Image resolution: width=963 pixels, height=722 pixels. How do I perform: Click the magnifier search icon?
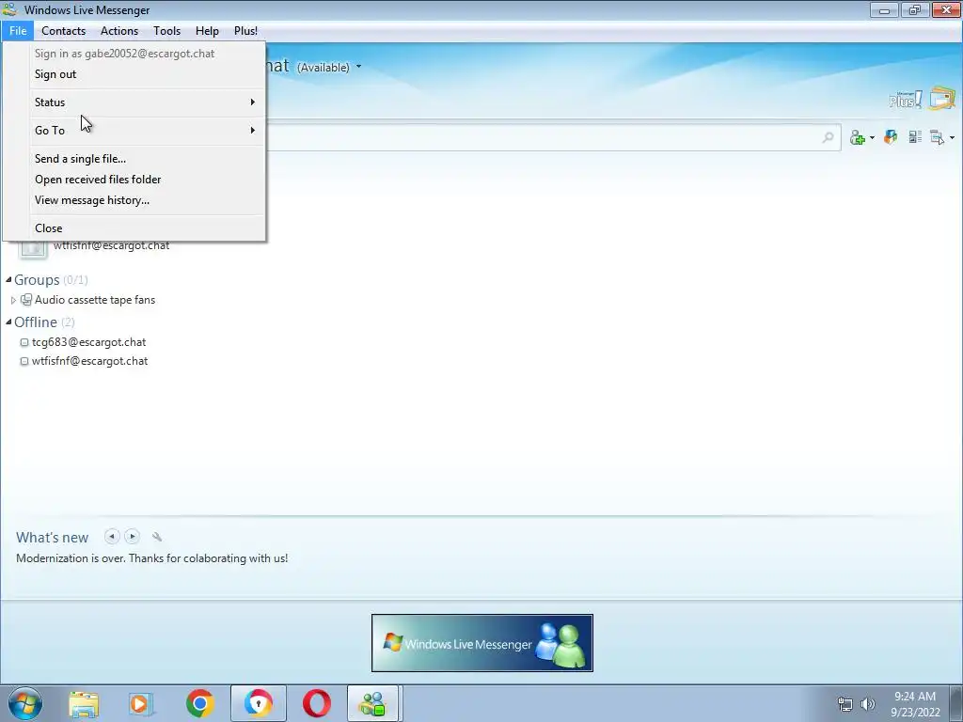[x=828, y=137]
